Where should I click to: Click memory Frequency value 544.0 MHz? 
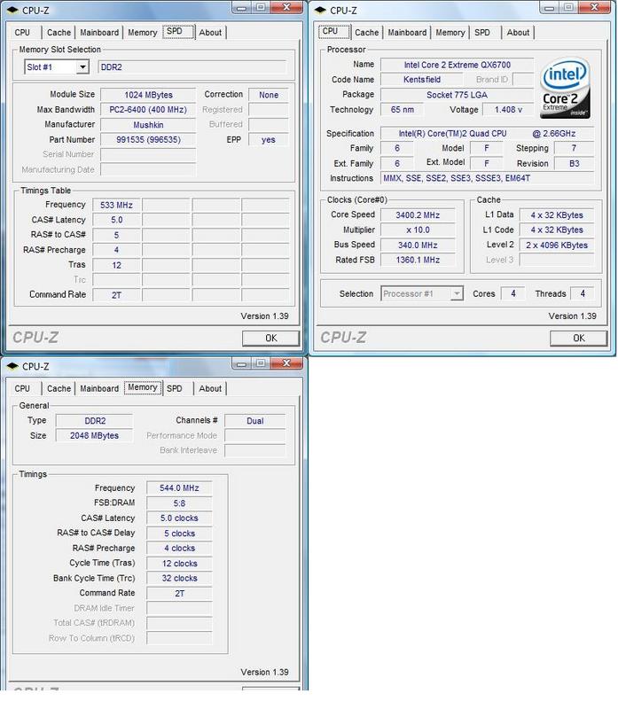179,488
